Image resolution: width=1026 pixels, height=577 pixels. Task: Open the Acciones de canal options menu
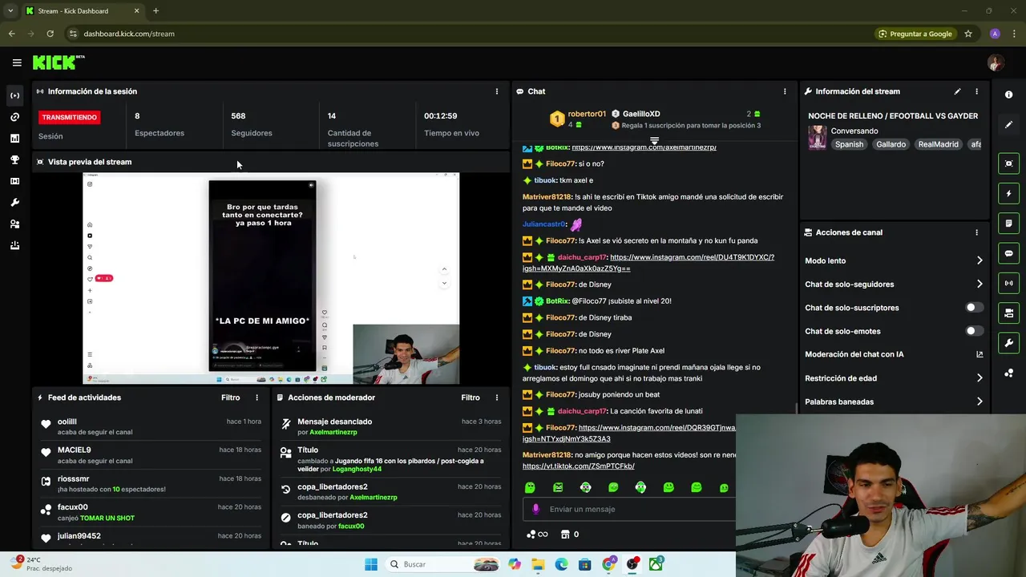(976, 232)
